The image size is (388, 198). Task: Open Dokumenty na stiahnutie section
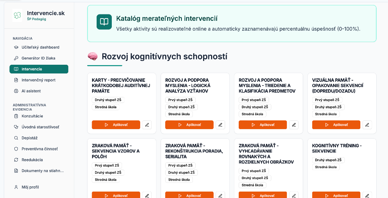[39, 171]
